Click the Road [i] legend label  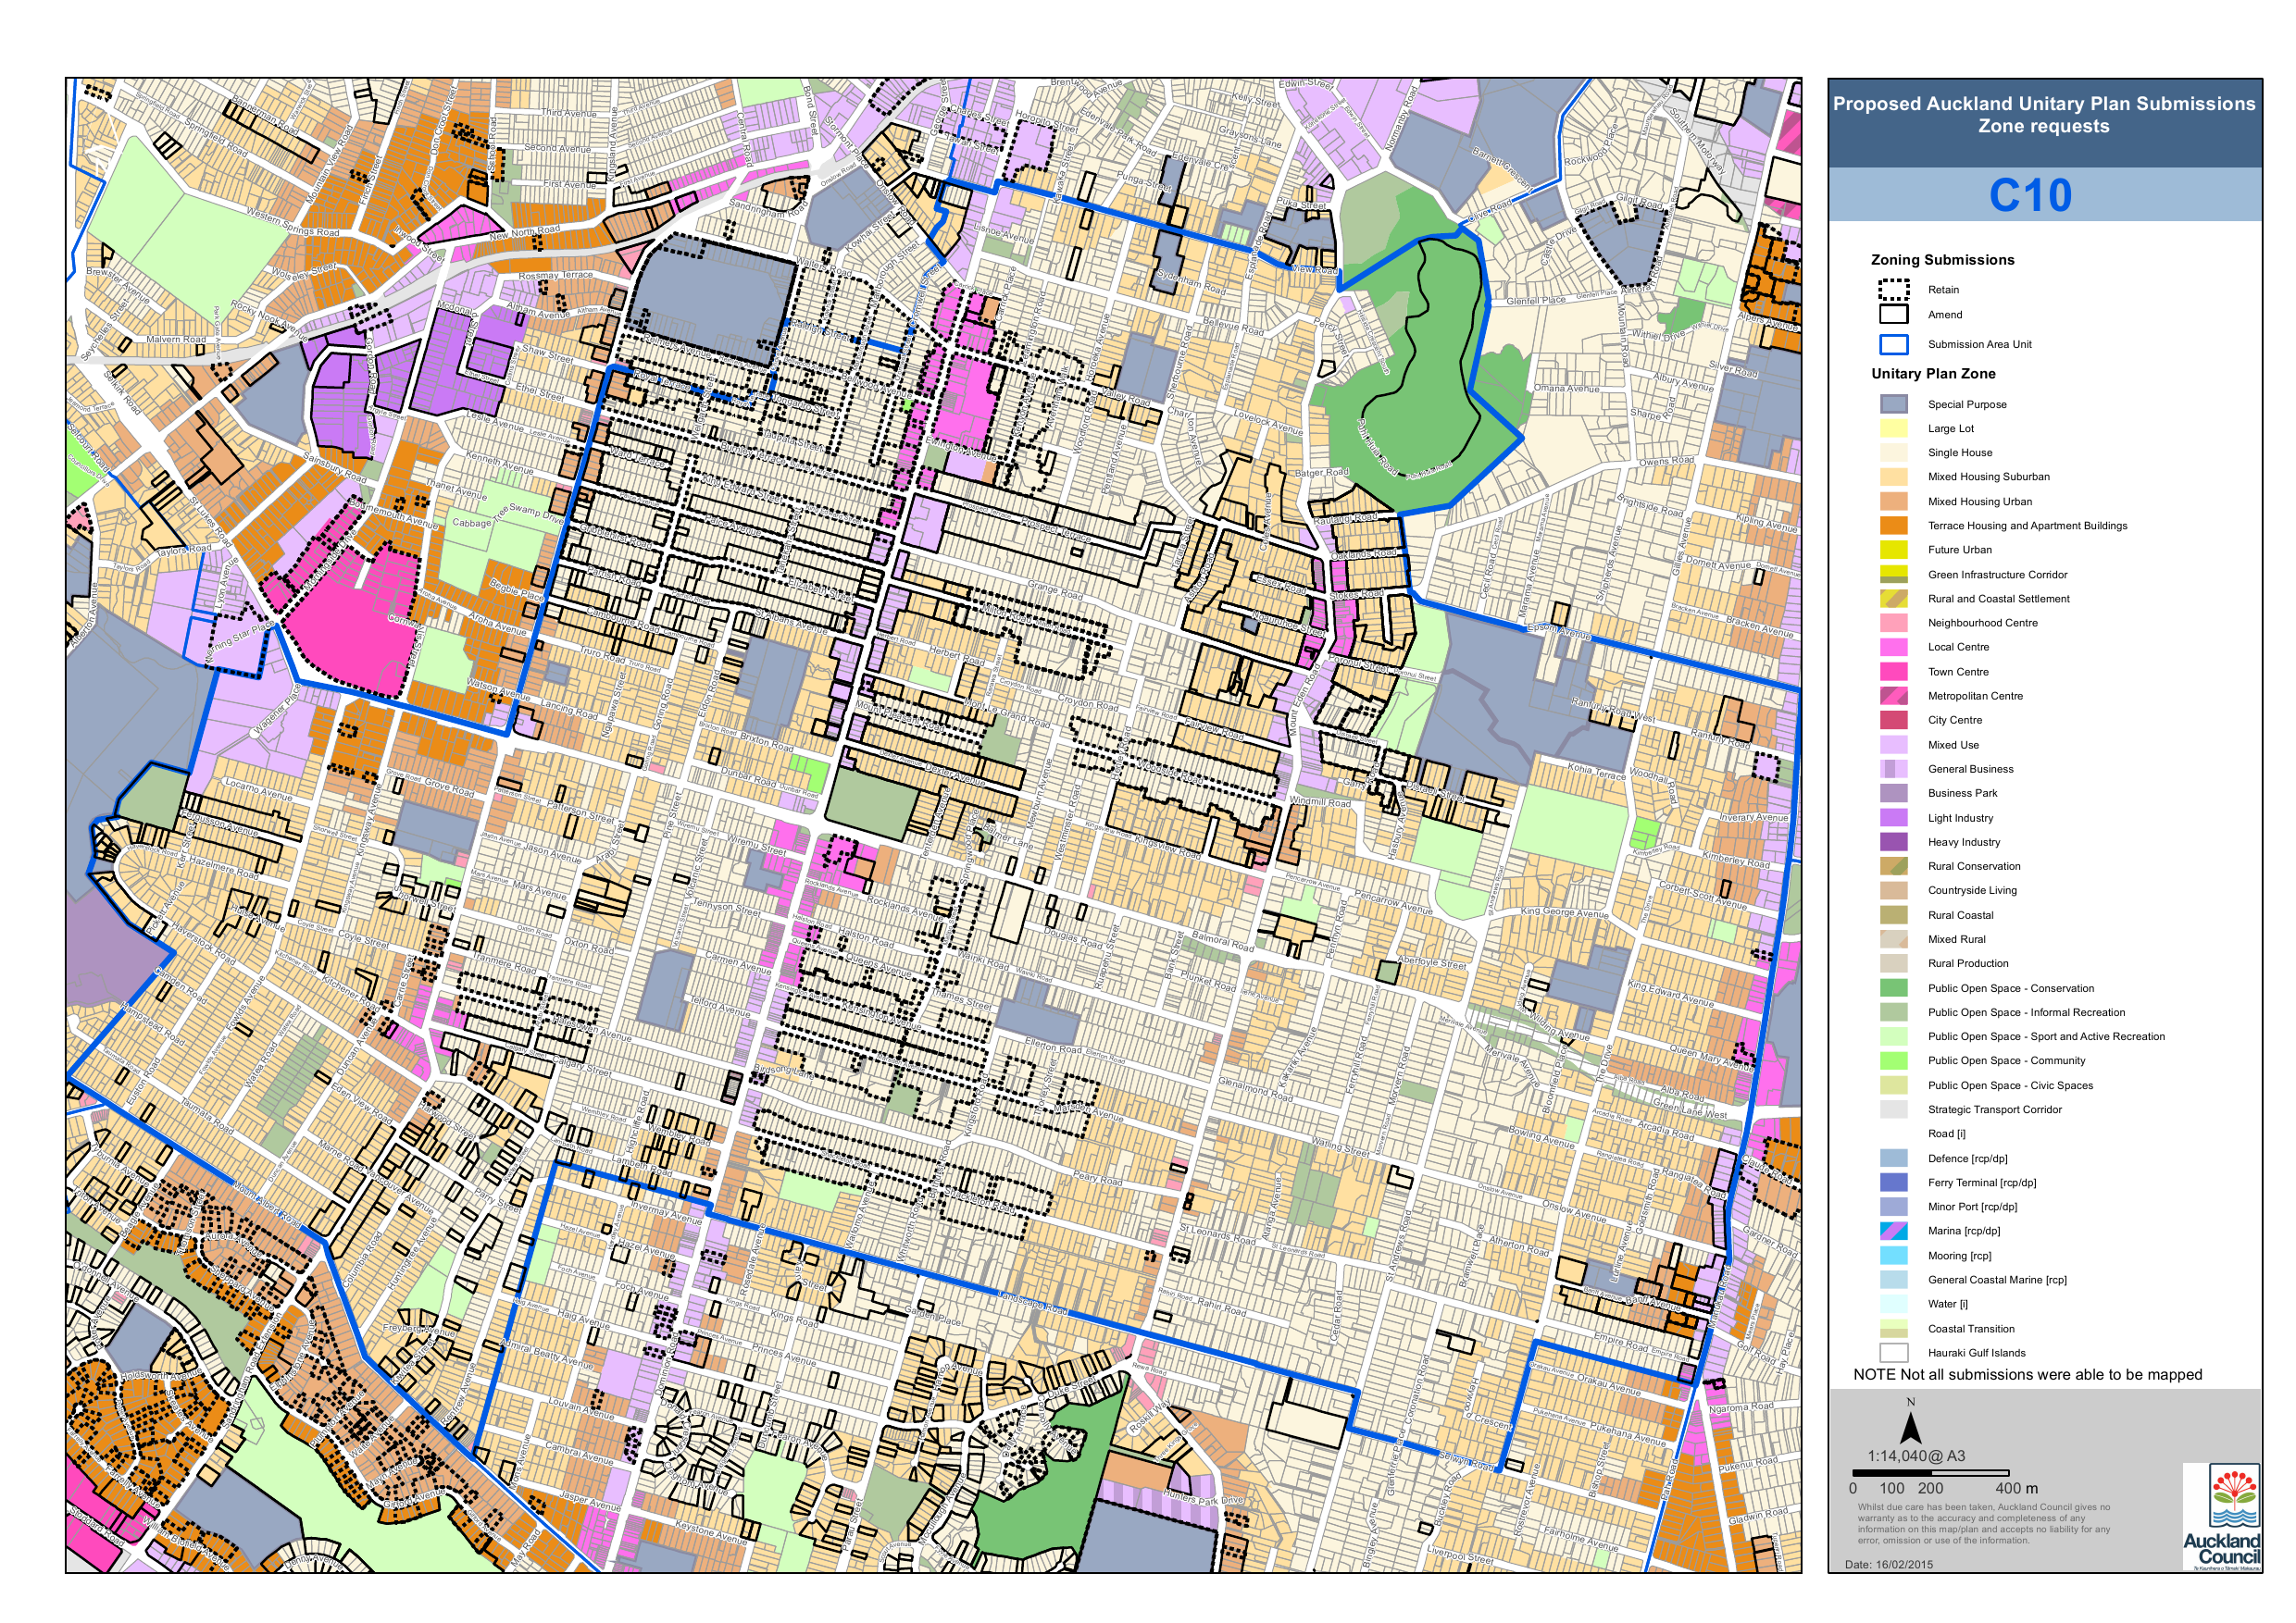(1946, 1134)
